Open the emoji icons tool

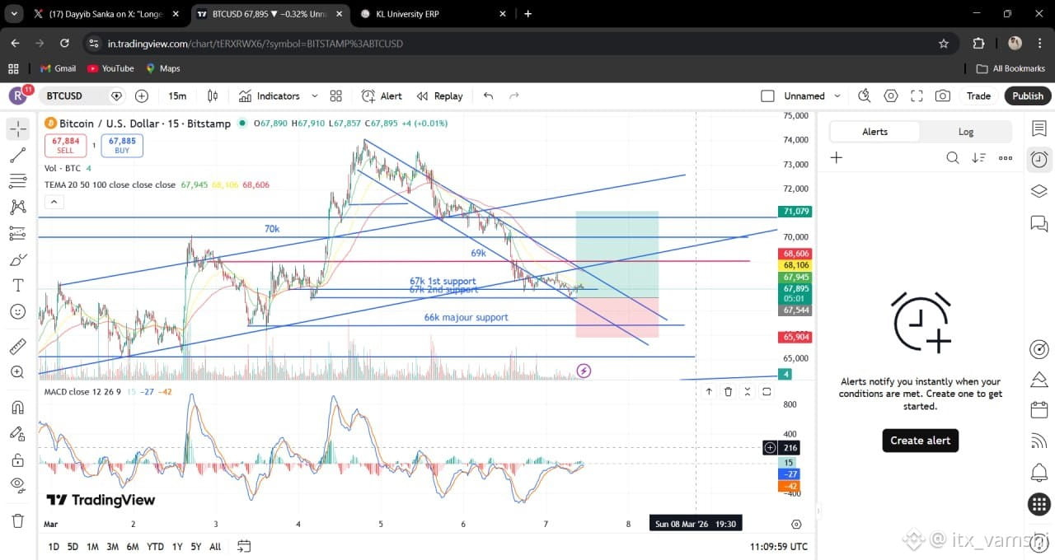pyautogui.click(x=18, y=312)
